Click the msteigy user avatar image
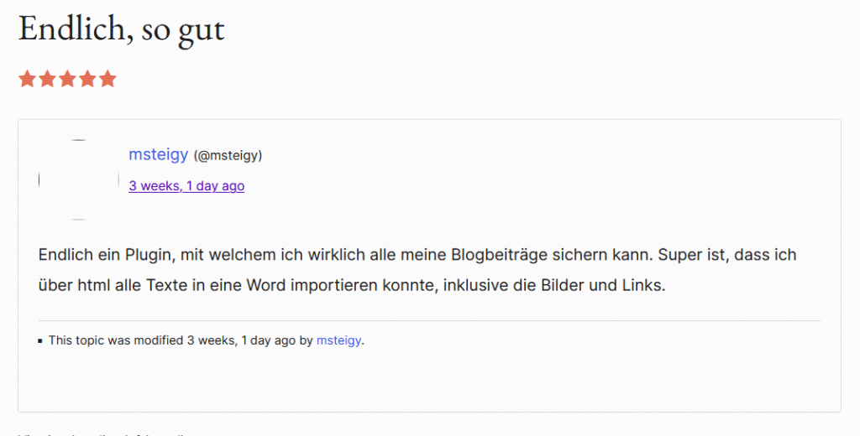This screenshot has width=860, height=436. point(79,179)
